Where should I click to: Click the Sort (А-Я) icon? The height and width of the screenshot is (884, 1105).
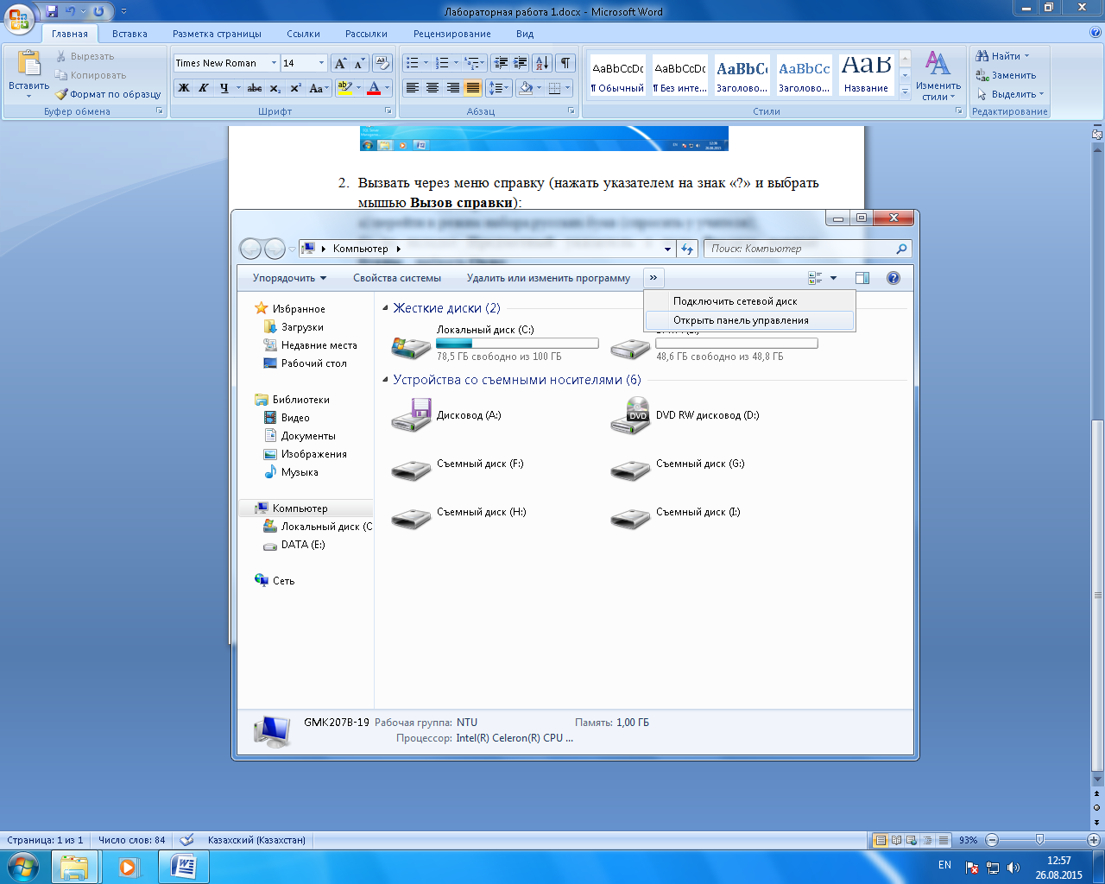542,63
